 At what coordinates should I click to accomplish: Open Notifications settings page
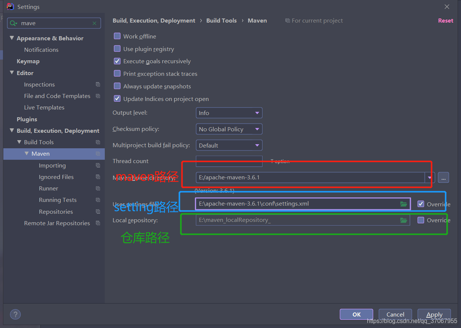point(41,50)
